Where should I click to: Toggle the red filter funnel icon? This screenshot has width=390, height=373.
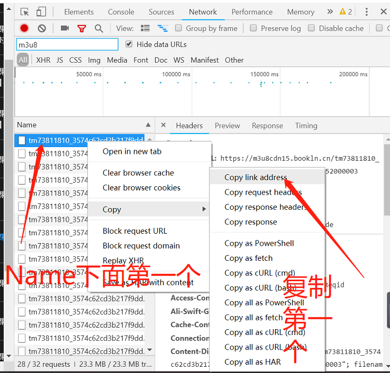pyautogui.click(x=82, y=28)
